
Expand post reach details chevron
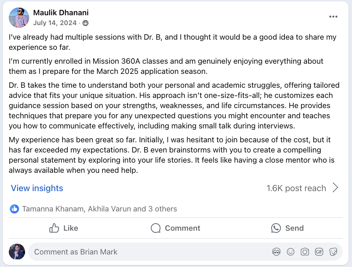pos(335,188)
